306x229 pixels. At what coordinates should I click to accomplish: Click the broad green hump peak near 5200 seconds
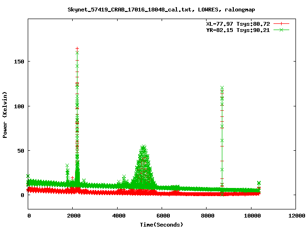pos(143,146)
